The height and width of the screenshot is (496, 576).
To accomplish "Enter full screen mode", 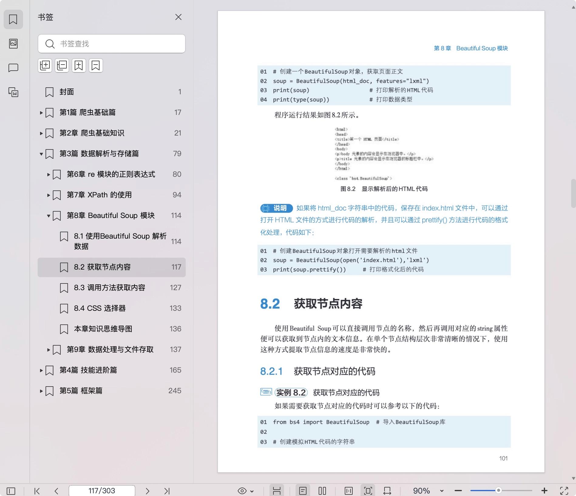I will click(x=564, y=491).
